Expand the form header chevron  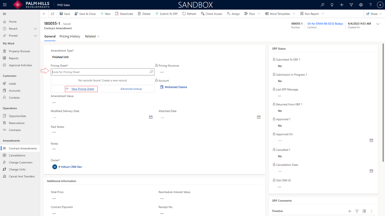click(x=378, y=24)
